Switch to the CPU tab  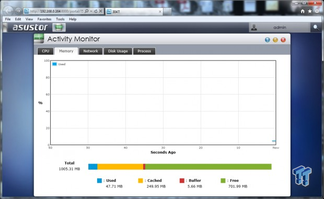tap(45, 51)
